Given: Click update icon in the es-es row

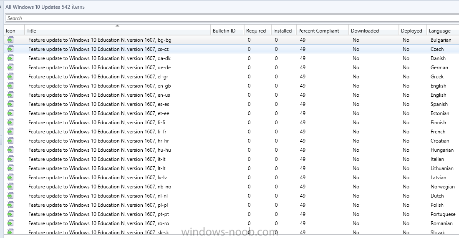Looking at the screenshot, I should coord(10,104).
